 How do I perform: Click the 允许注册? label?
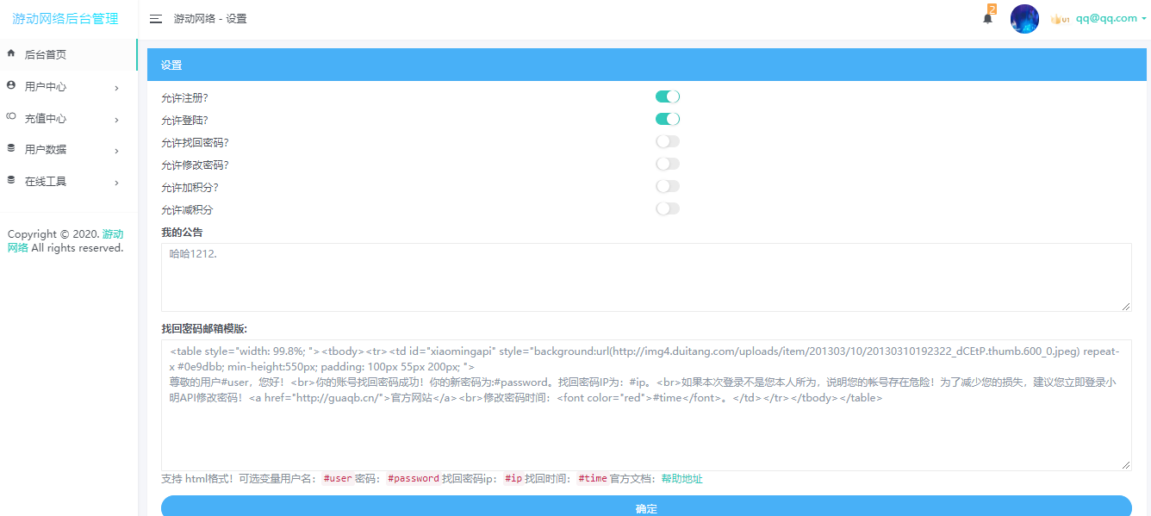point(184,98)
